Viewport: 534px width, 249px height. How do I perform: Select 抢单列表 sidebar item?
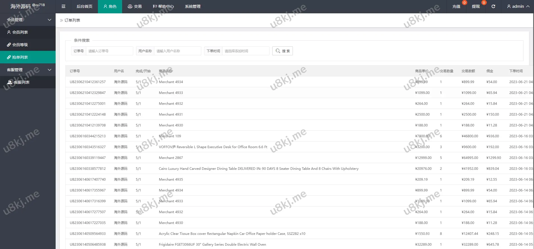click(x=20, y=57)
